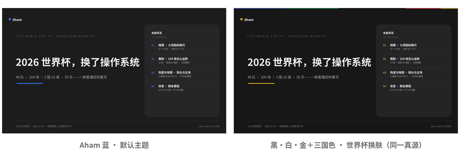The height and width of the screenshot is (158, 460).
Task: Open '收官 · 剩余赛程' in right slide
Action: click(x=400, y=86)
